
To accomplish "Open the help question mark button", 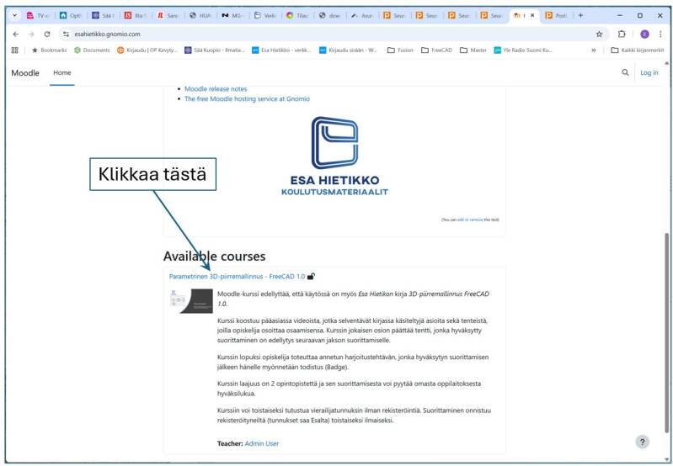I will point(642,442).
